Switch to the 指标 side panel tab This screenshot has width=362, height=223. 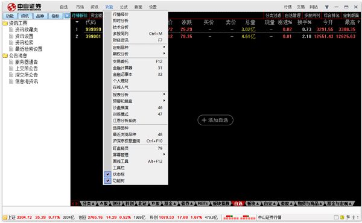(x=56, y=16)
